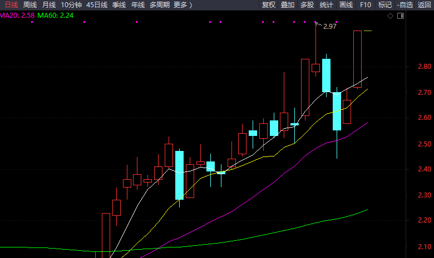Open F10 company information
This screenshot has width=434, height=258.
coord(366,5)
